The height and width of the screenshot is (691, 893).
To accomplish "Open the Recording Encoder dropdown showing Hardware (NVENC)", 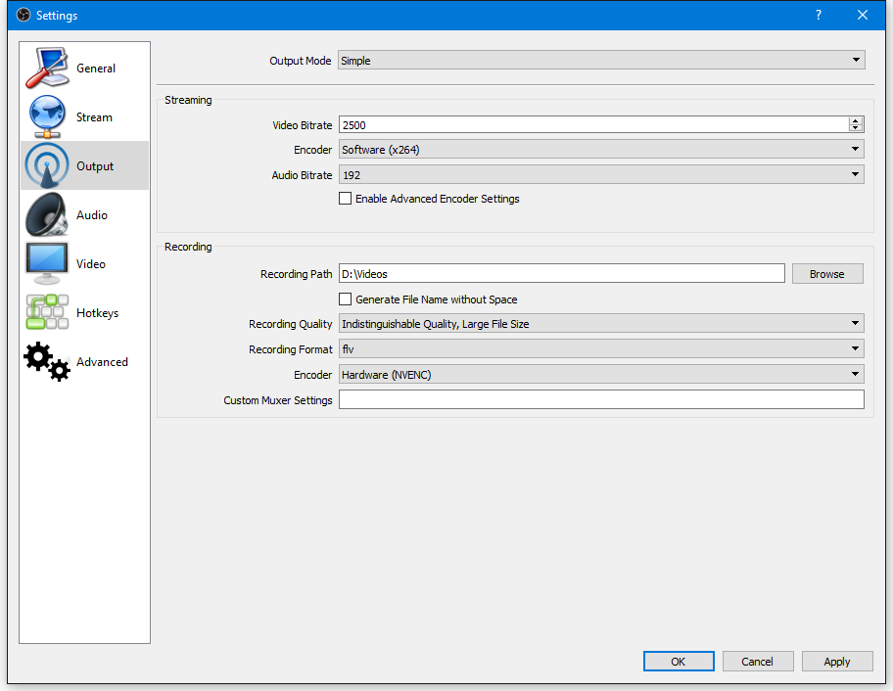I will tap(601, 374).
